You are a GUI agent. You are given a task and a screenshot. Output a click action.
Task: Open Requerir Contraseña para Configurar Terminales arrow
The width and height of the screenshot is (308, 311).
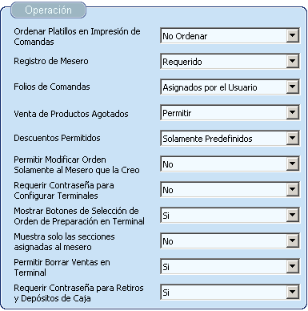(x=292, y=189)
